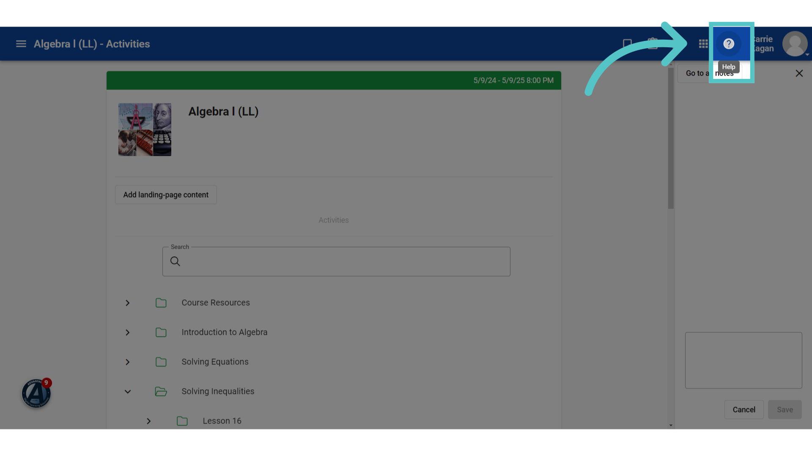Select the Course Resources row text
This screenshot has width=812, height=456.
pyautogui.click(x=216, y=303)
